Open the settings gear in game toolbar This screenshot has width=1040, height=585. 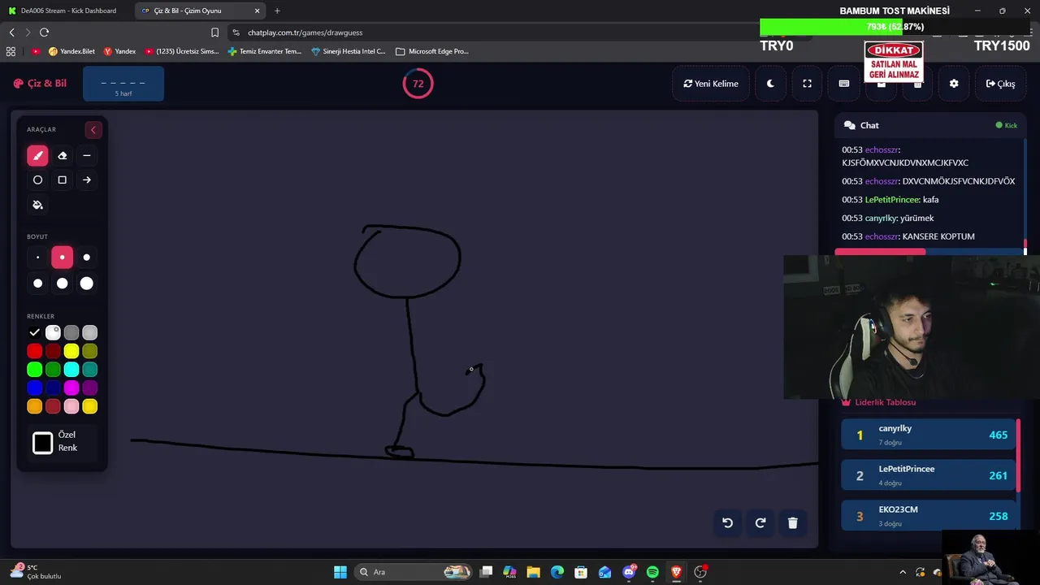click(954, 84)
